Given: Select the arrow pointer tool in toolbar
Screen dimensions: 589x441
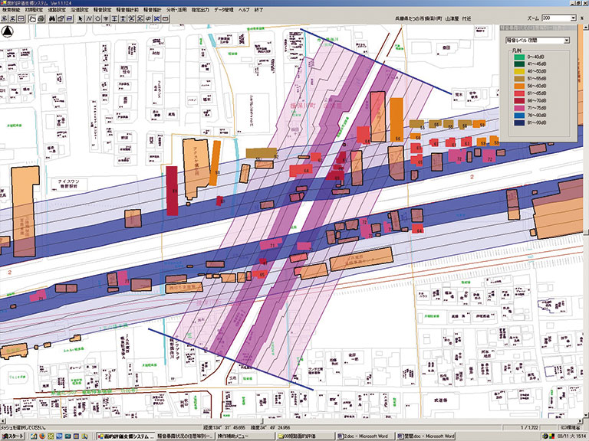Looking at the screenshot, I should (x=81, y=19).
